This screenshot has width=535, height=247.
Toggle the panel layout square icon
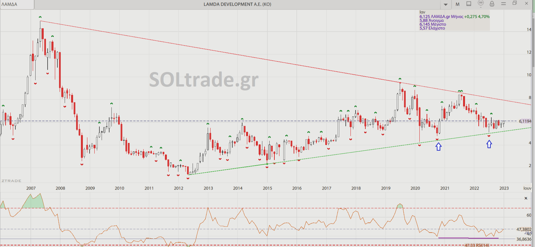(469, 4)
